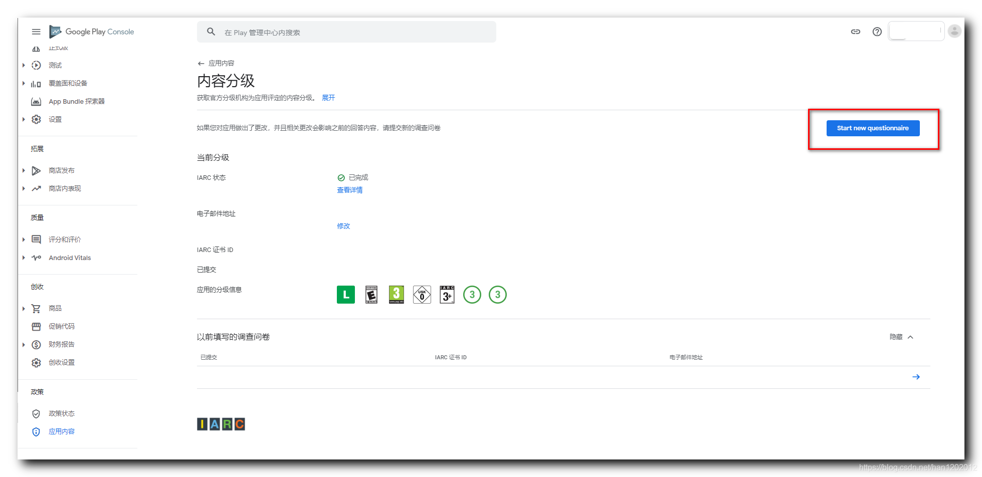Click the Google Play Console logo
Viewport: 982px width, 477px height.
[x=92, y=32]
